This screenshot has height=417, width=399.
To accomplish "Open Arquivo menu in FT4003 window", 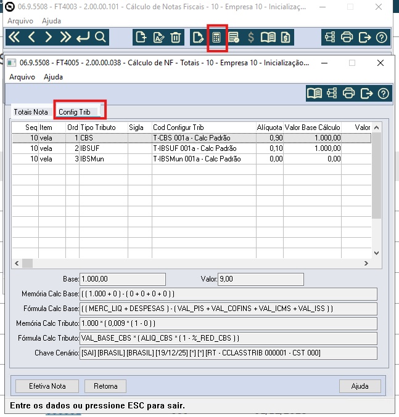I will (x=20, y=21).
